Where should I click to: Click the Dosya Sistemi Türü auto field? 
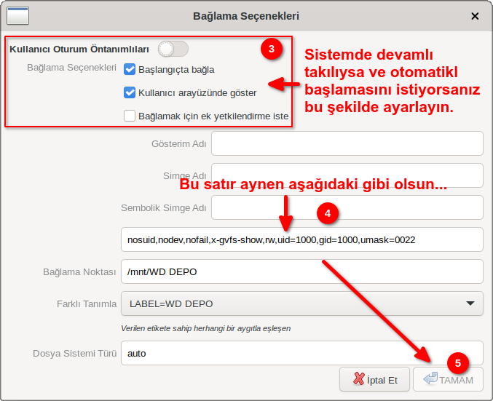[302, 353]
